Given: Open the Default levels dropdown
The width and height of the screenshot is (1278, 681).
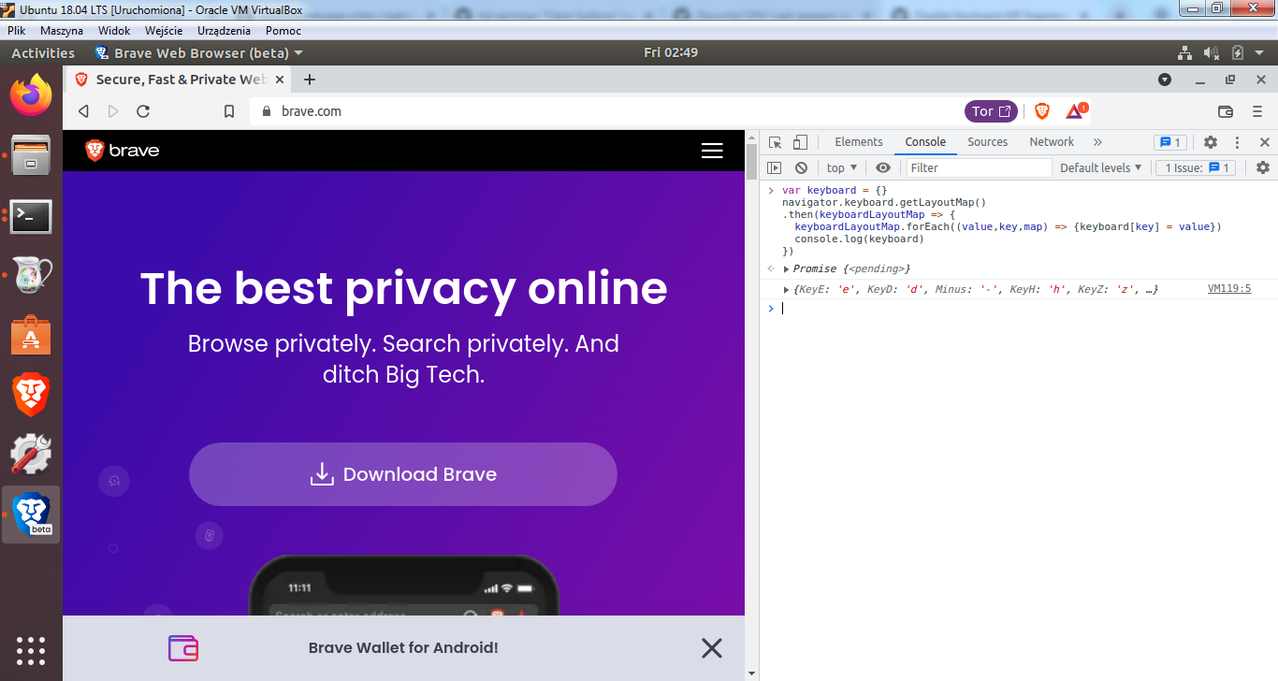Looking at the screenshot, I should pos(1099,167).
